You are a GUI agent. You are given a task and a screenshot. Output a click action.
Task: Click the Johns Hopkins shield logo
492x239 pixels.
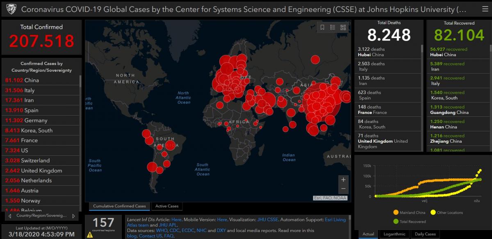point(11,9)
